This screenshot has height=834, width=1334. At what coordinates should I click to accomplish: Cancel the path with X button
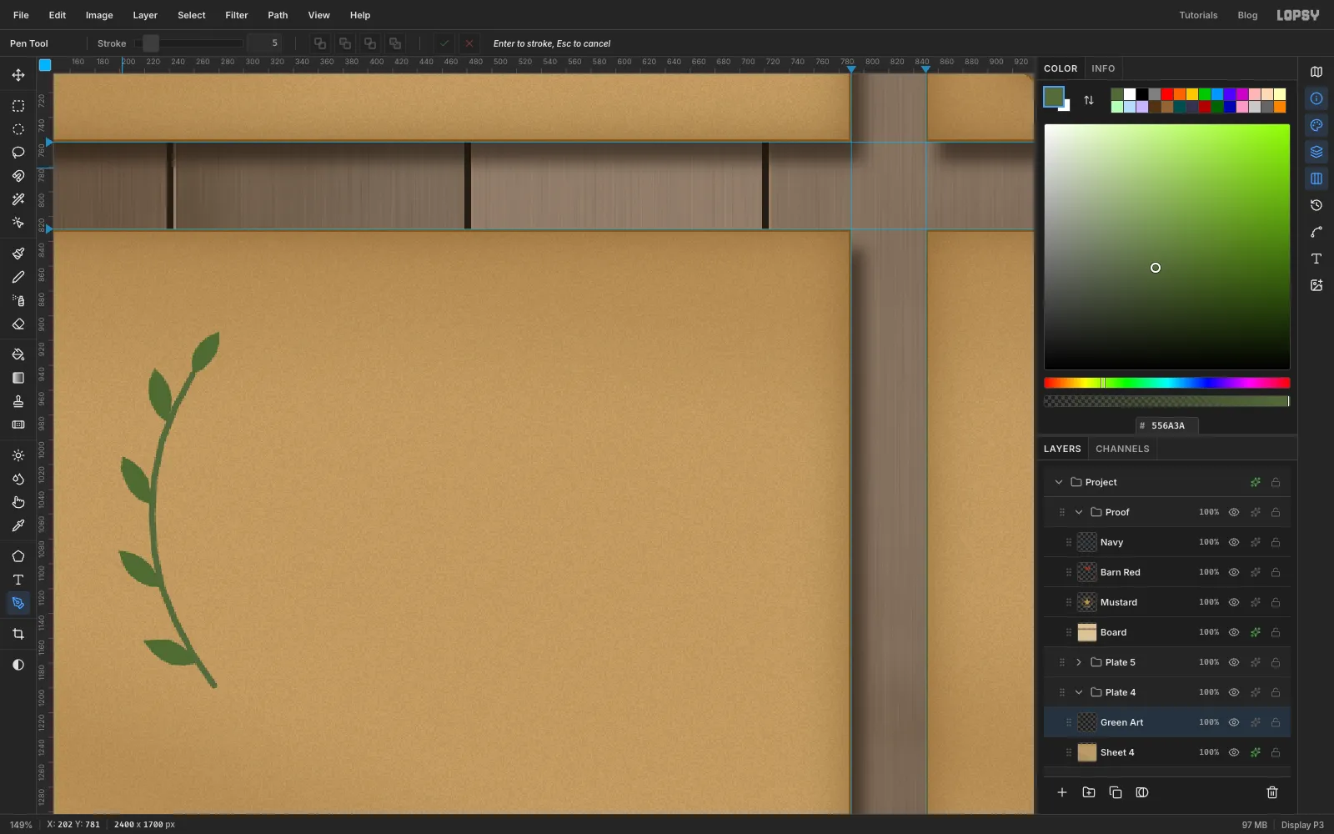(469, 43)
